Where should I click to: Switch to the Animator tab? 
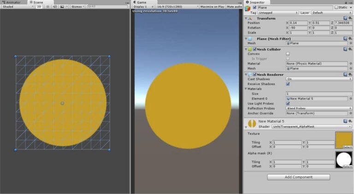(12, 2)
